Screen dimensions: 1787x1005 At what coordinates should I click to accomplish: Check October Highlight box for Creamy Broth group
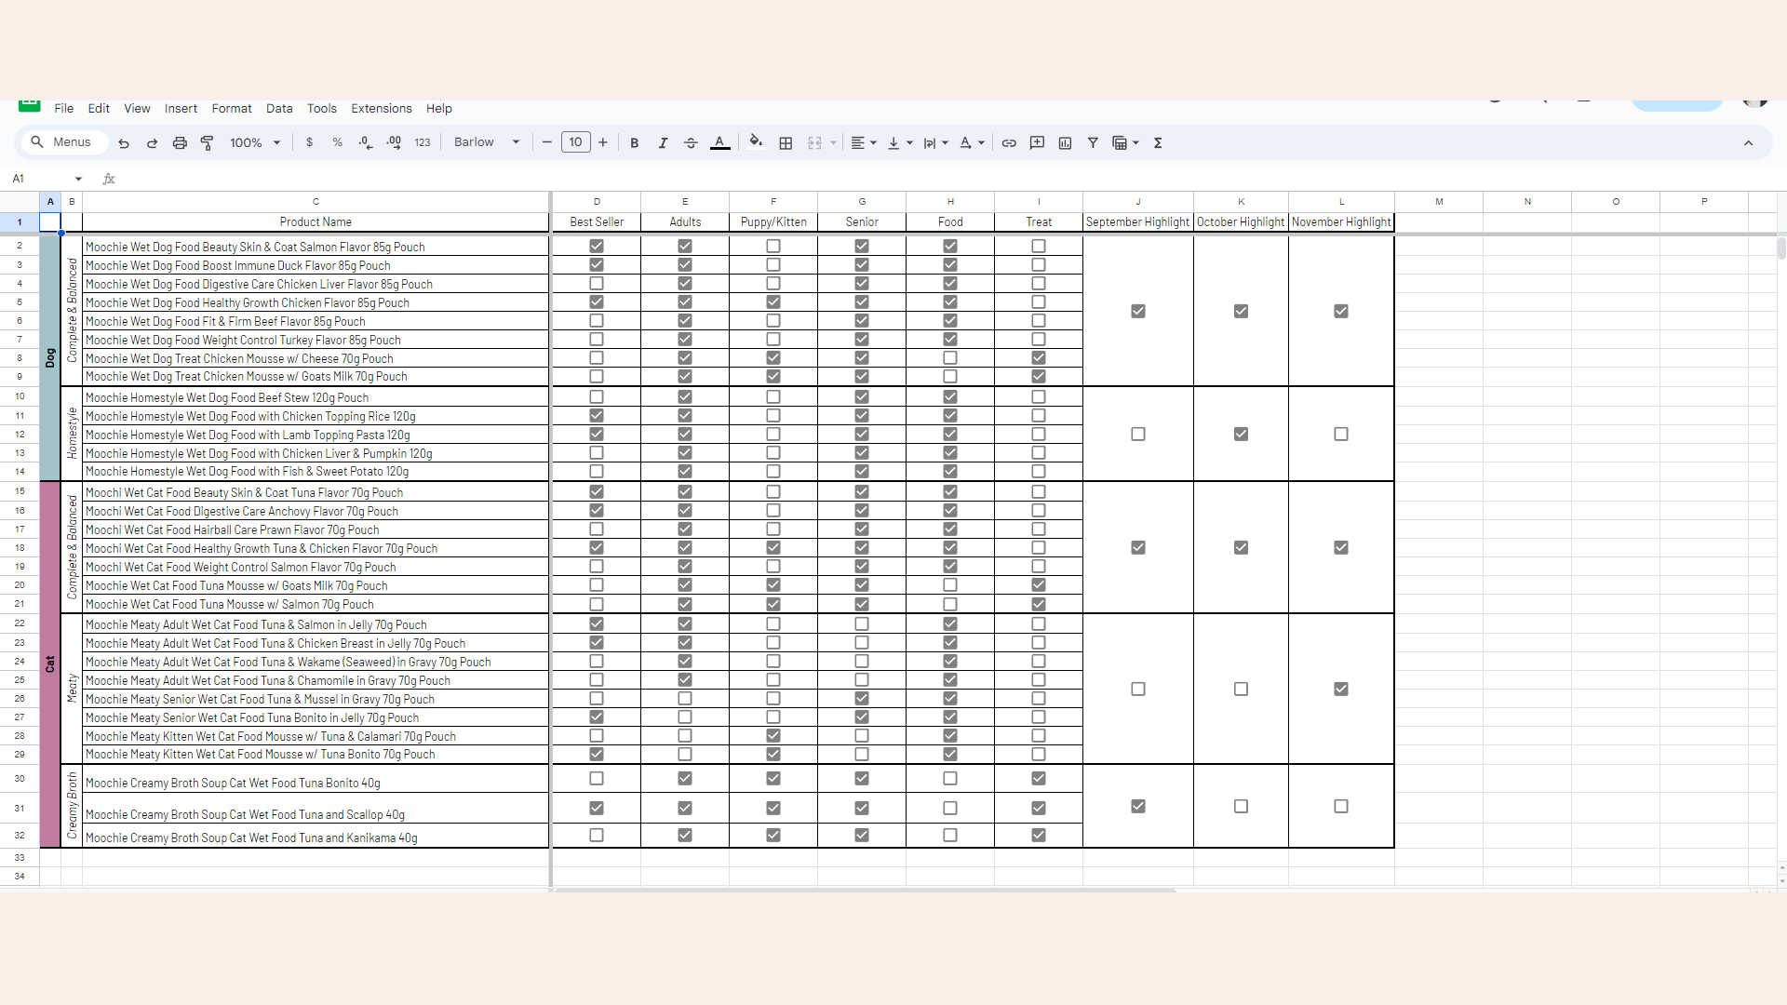(1241, 807)
